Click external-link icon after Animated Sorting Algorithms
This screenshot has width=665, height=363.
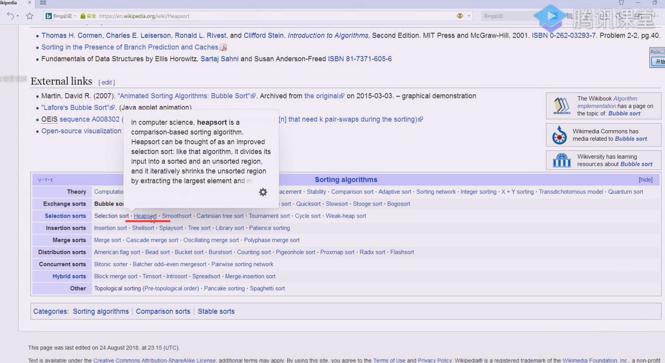click(x=253, y=96)
